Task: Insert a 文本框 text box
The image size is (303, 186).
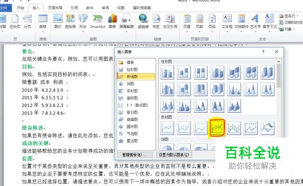Action: point(227,21)
